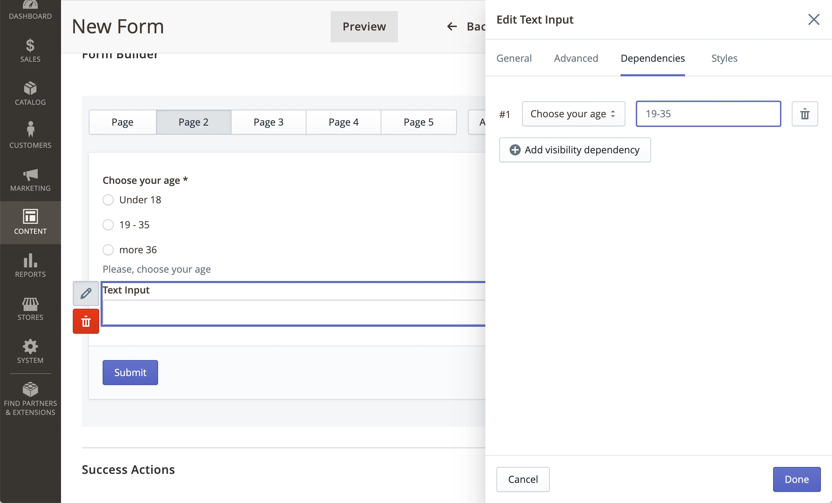The image size is (832, 503).
Task: Select the 19 - 35 radio option
Action: pos(108,225)
